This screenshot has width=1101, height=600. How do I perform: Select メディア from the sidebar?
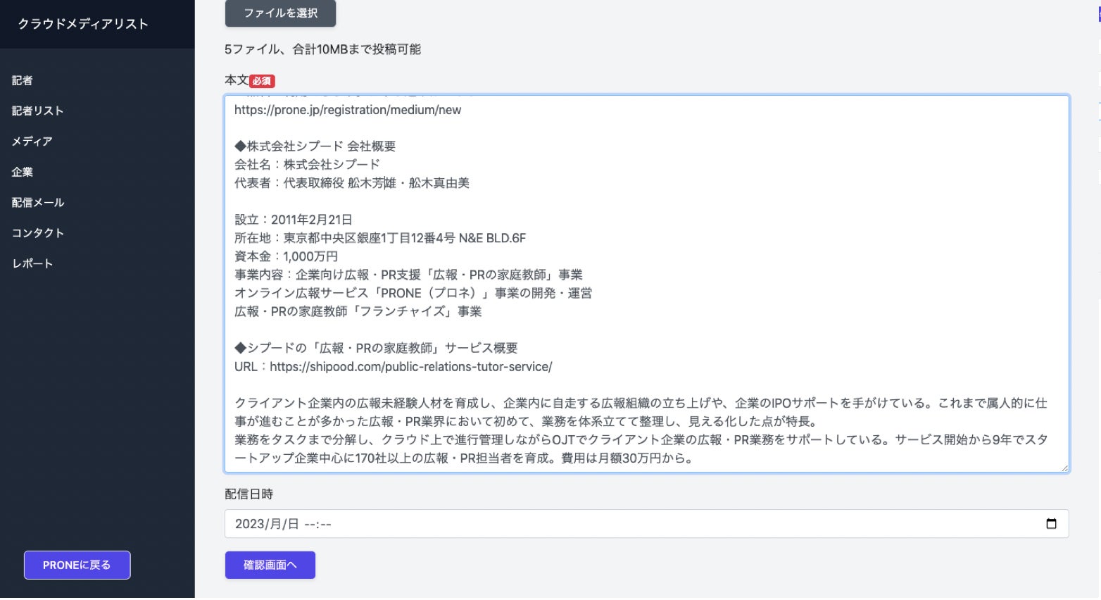tap(32, 141)
